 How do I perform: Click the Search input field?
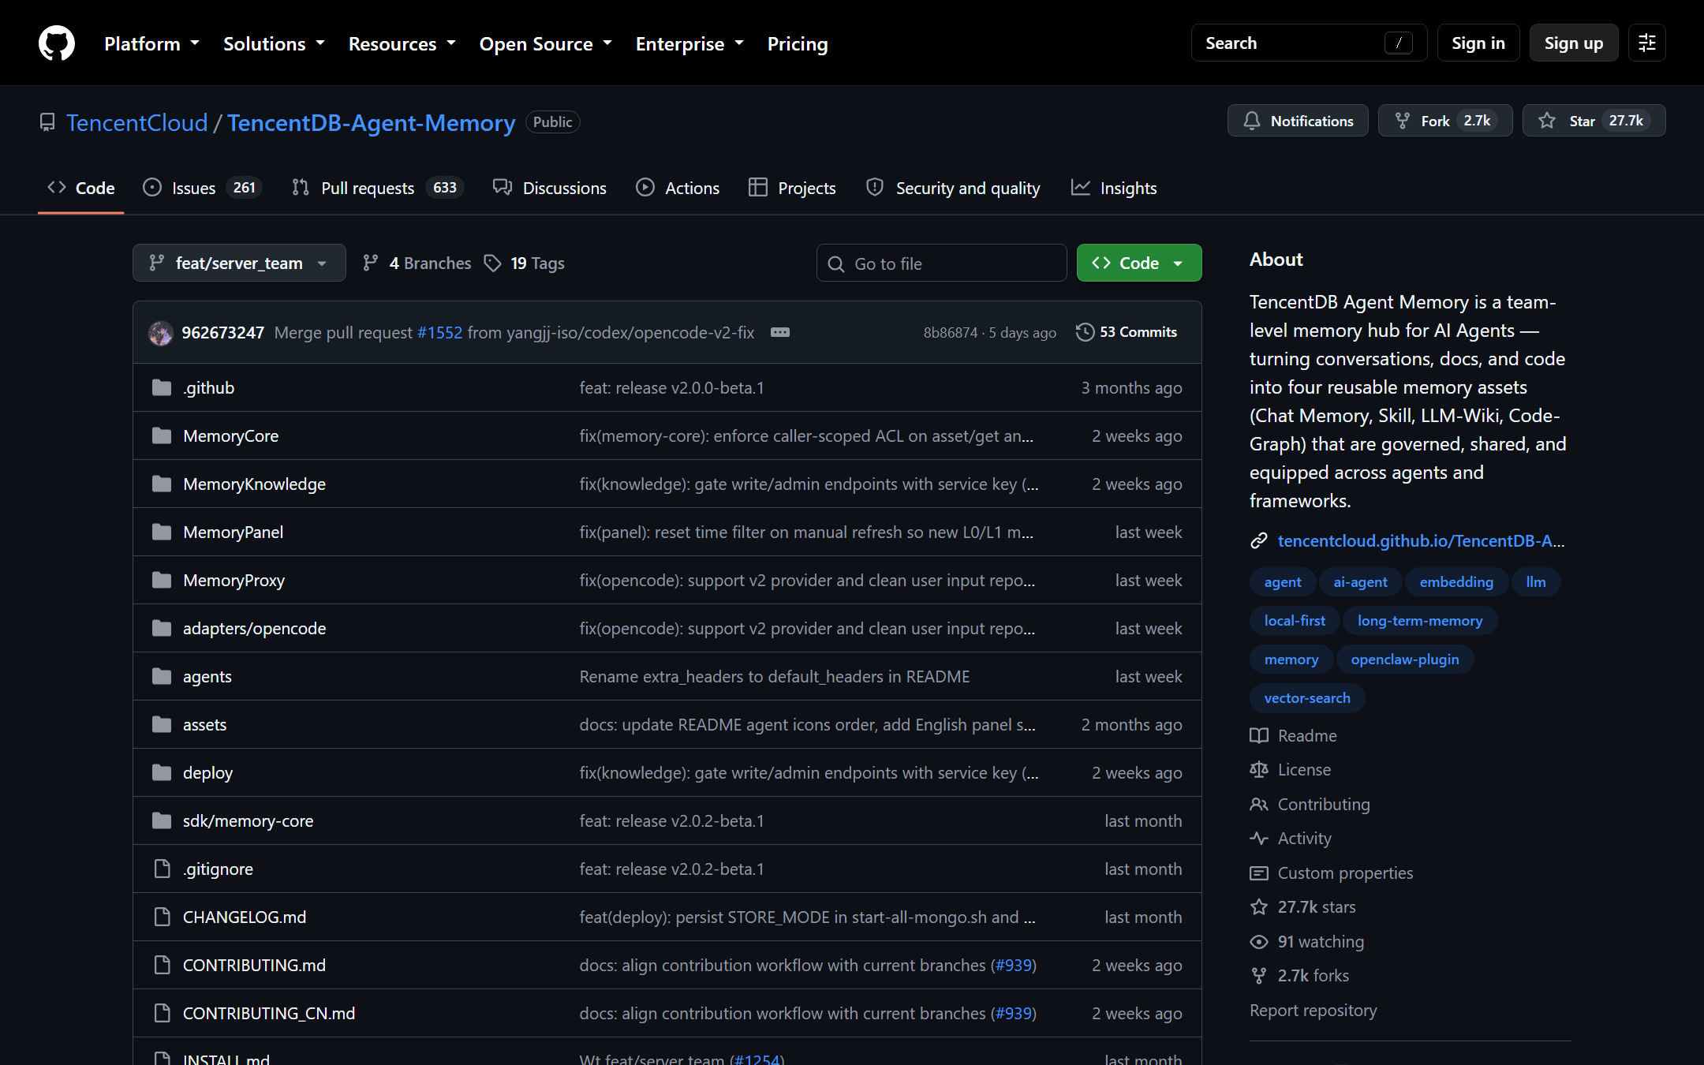[1309, 43]
